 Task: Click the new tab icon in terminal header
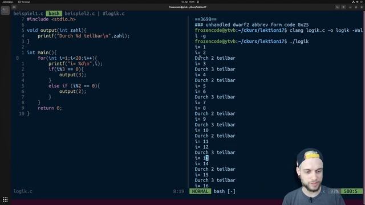14,7
